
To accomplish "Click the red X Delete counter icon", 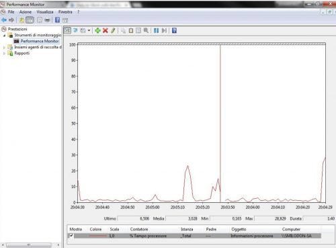I will coord(106,30).
